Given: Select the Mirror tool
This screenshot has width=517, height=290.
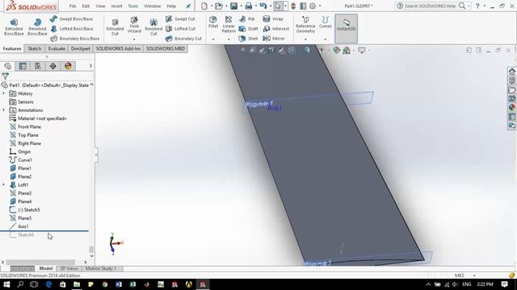Looking at the screenshot, I should pyautogui.click(x=274, y=39).
